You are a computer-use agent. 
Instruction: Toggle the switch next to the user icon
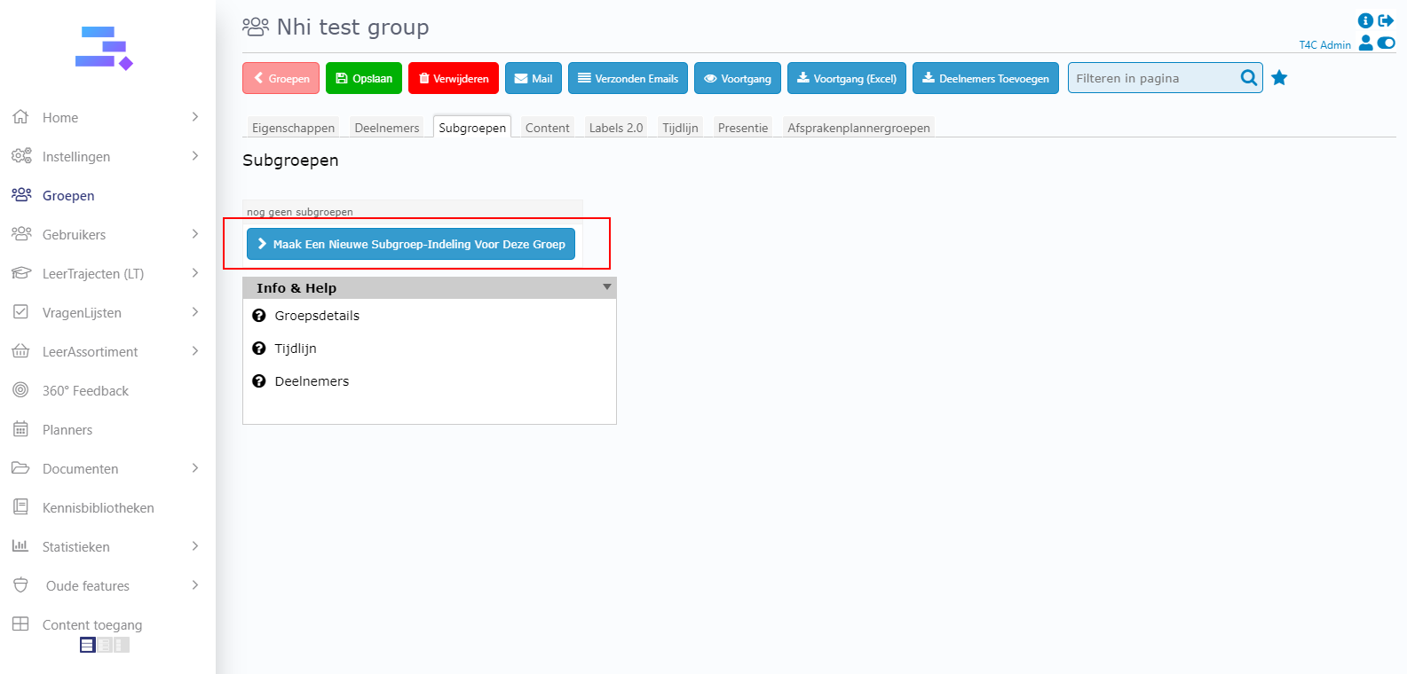coord(1386,43)
